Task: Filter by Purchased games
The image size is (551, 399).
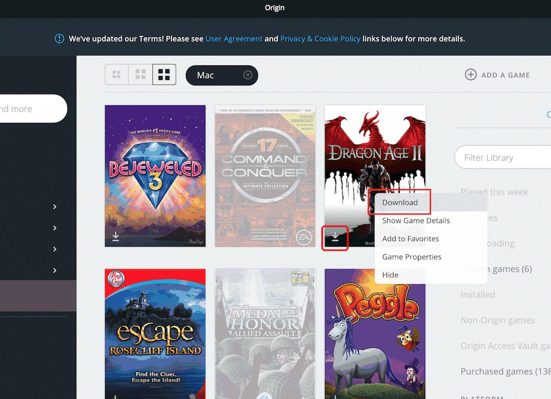Action: [506, 371]
